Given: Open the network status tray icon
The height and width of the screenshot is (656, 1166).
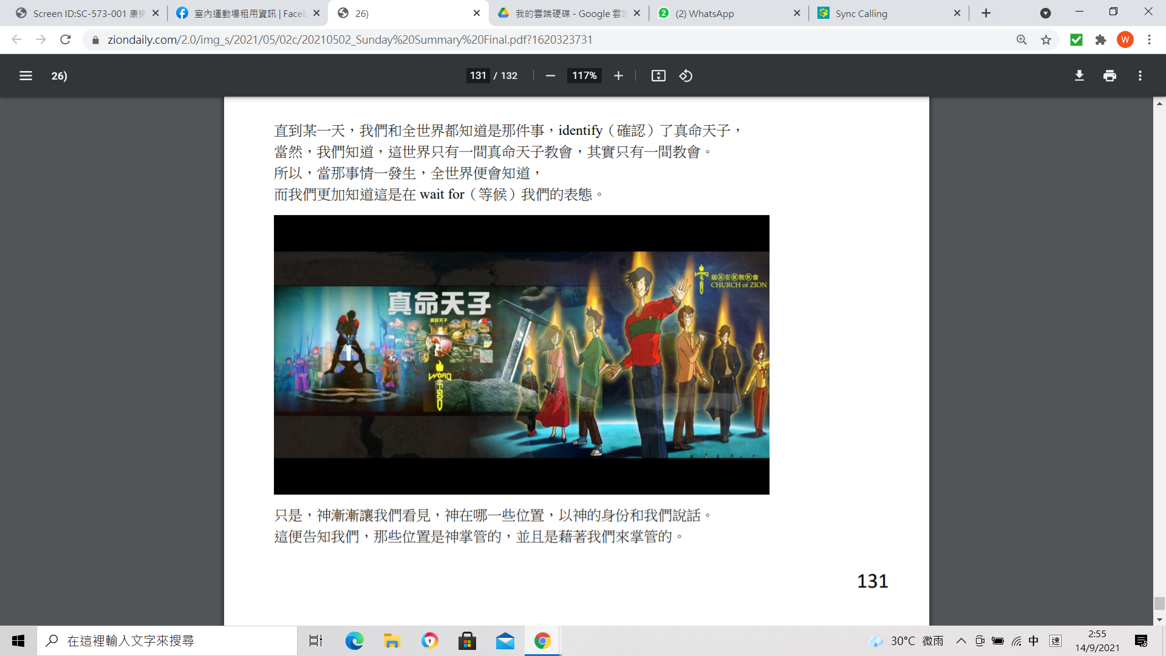Looking at the screenshot, I should (1016, 641).
